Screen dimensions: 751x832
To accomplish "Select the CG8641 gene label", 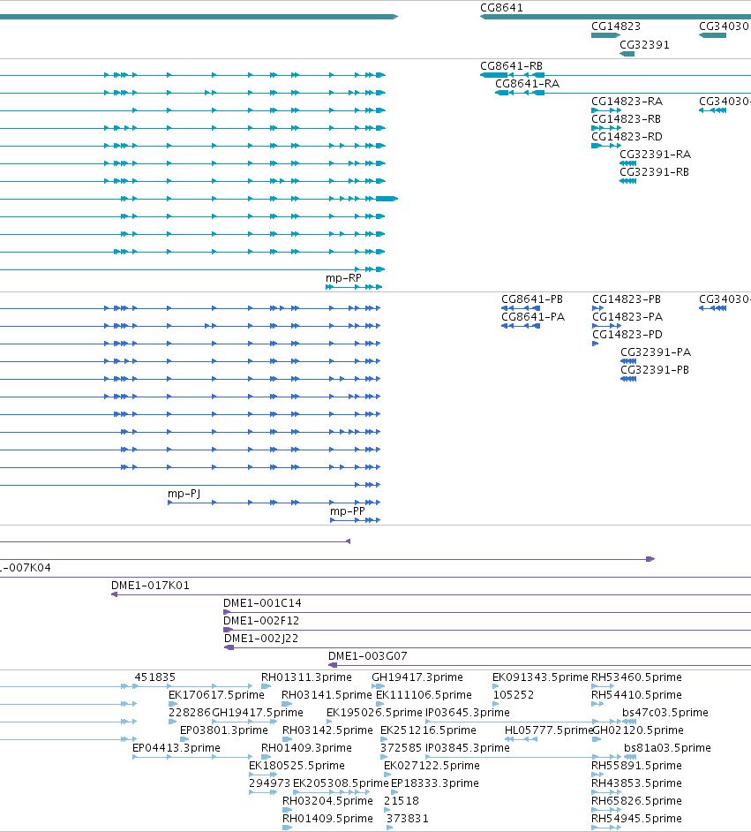I will coord(501,8).
